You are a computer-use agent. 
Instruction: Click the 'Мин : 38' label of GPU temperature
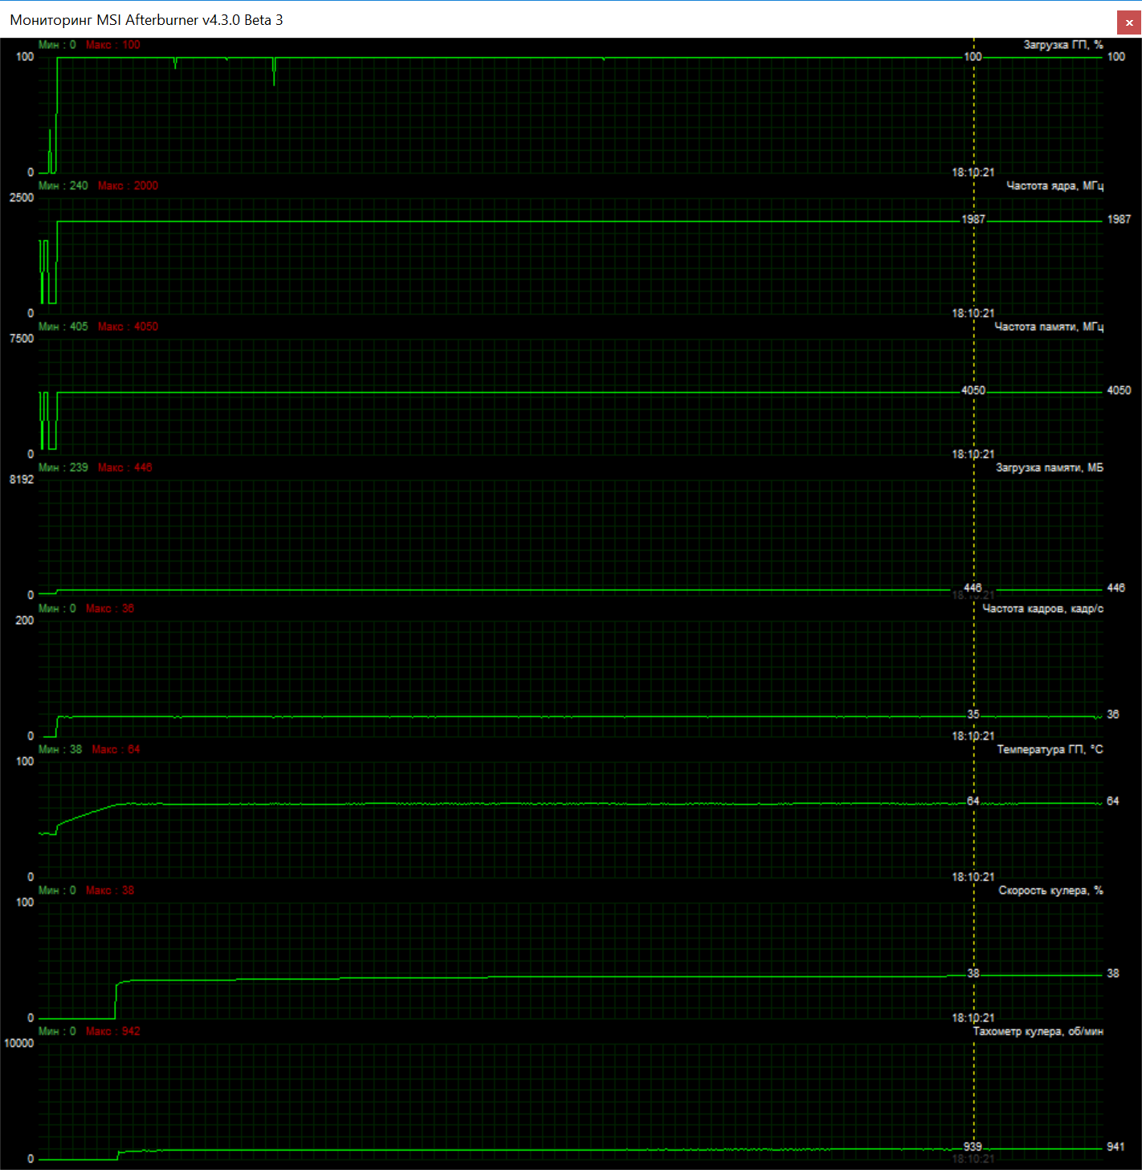60,749
